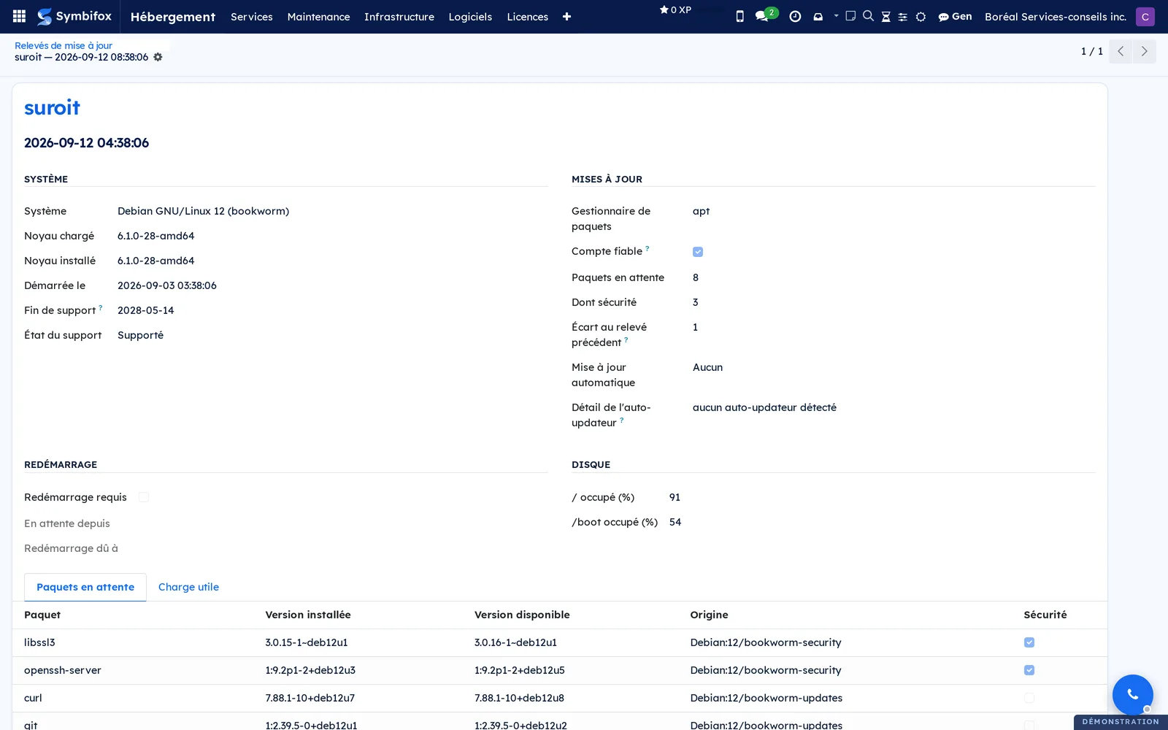The image size is (1168, 730).
Task: Open the Maintenance menu
Action: tap(318, 16)
